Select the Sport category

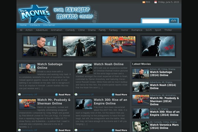(158, 30)
